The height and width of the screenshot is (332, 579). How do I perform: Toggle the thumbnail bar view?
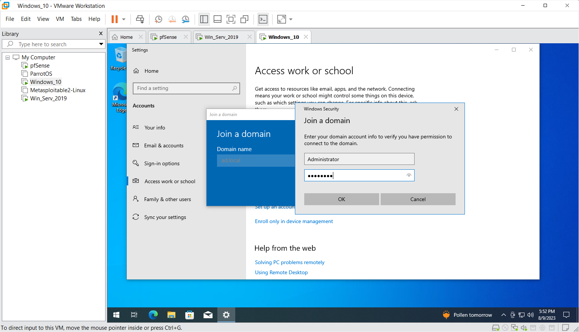[x=217, y=19]
